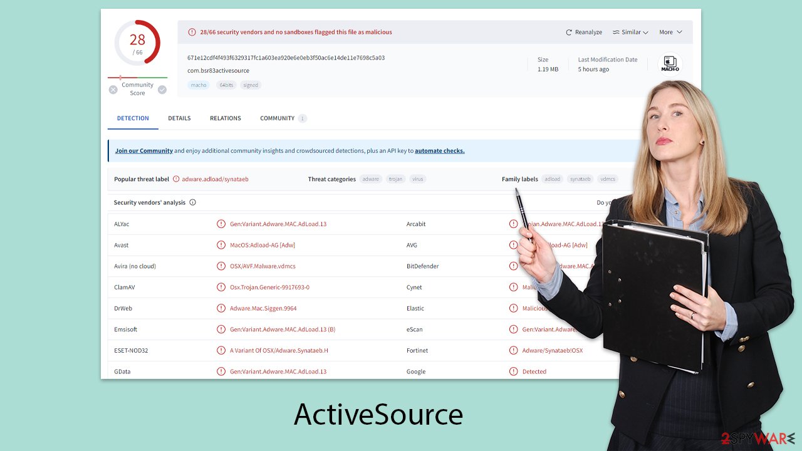Click the synataeb family label
The height and width of the screenshot is (451, 802).
[x=580, y=179]
